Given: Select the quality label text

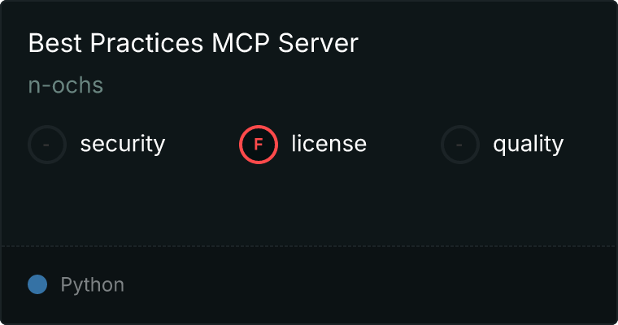Looking at the screenshot, I should (528, 144).
